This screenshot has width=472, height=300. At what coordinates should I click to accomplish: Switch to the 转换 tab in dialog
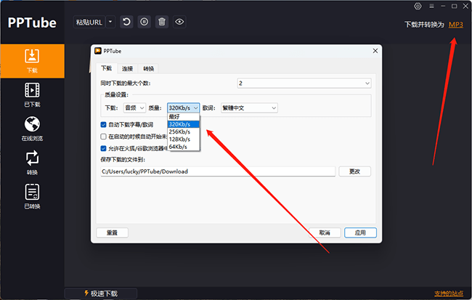tap(148, 69)
